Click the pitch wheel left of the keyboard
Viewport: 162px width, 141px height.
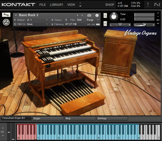(9, 132)
